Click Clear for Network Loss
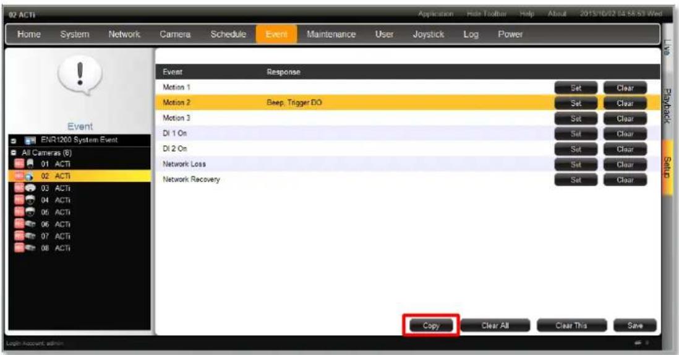The height and width of the screenshot is (355, 679). tap(625, 165)
